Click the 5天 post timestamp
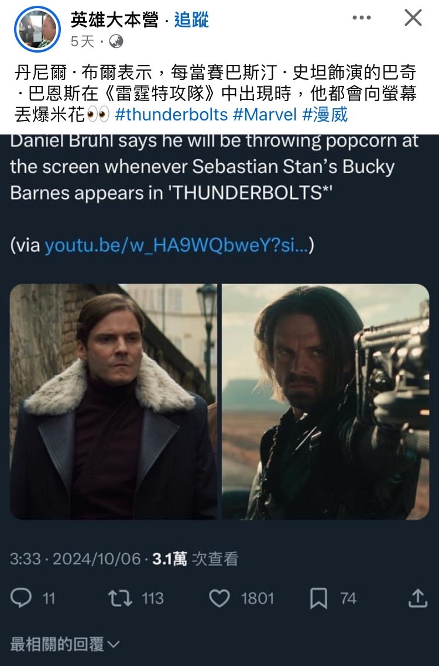The width and height of the screenshot is (439, 666). [x=82, y=41]
